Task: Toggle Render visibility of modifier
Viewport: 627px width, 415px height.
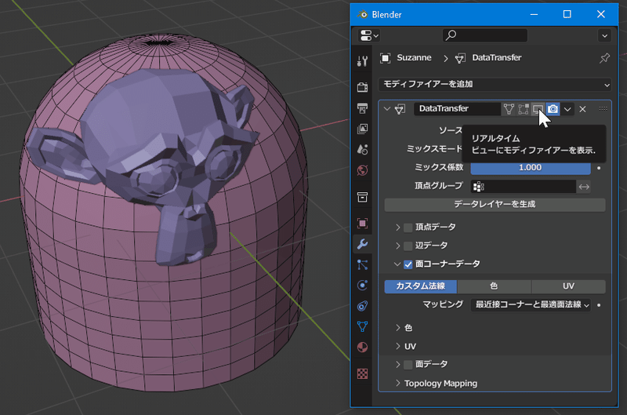Action: (x=553, y=109)
